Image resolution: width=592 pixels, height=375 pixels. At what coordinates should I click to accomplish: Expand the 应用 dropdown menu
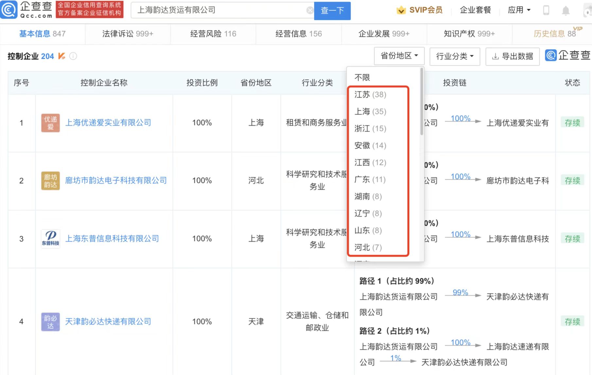coord(519,10)
